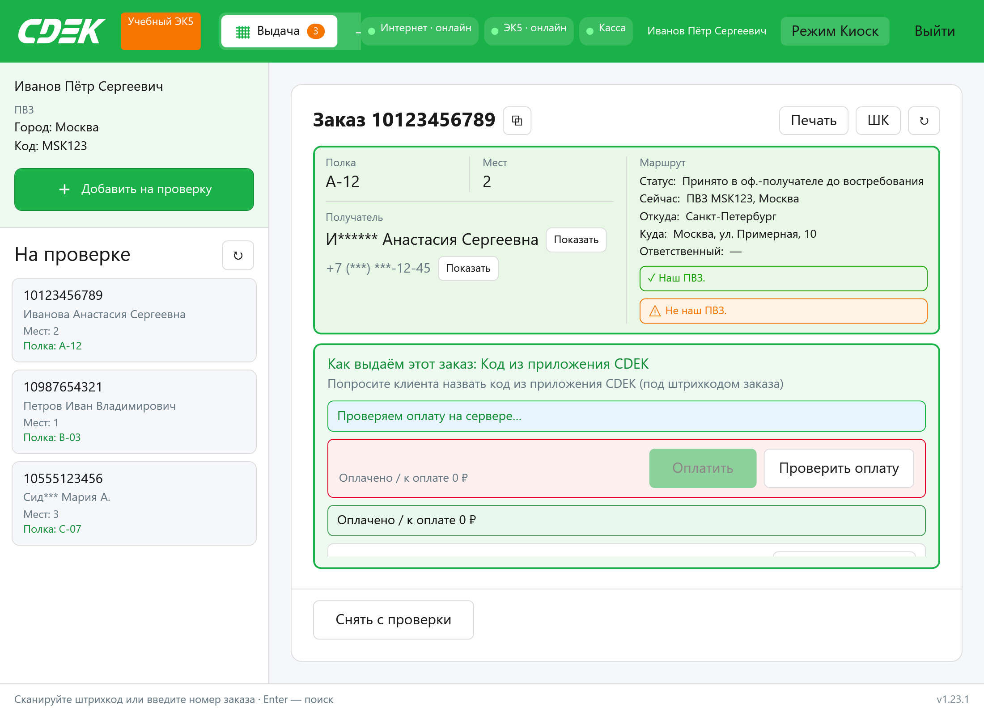Refresh the order details
984x715 pixels.
[x=924, y=120]
